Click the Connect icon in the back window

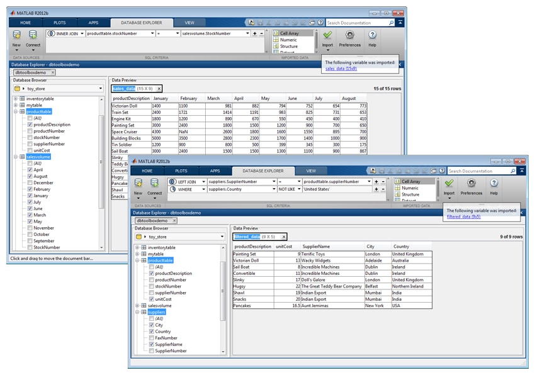(33, 35)
